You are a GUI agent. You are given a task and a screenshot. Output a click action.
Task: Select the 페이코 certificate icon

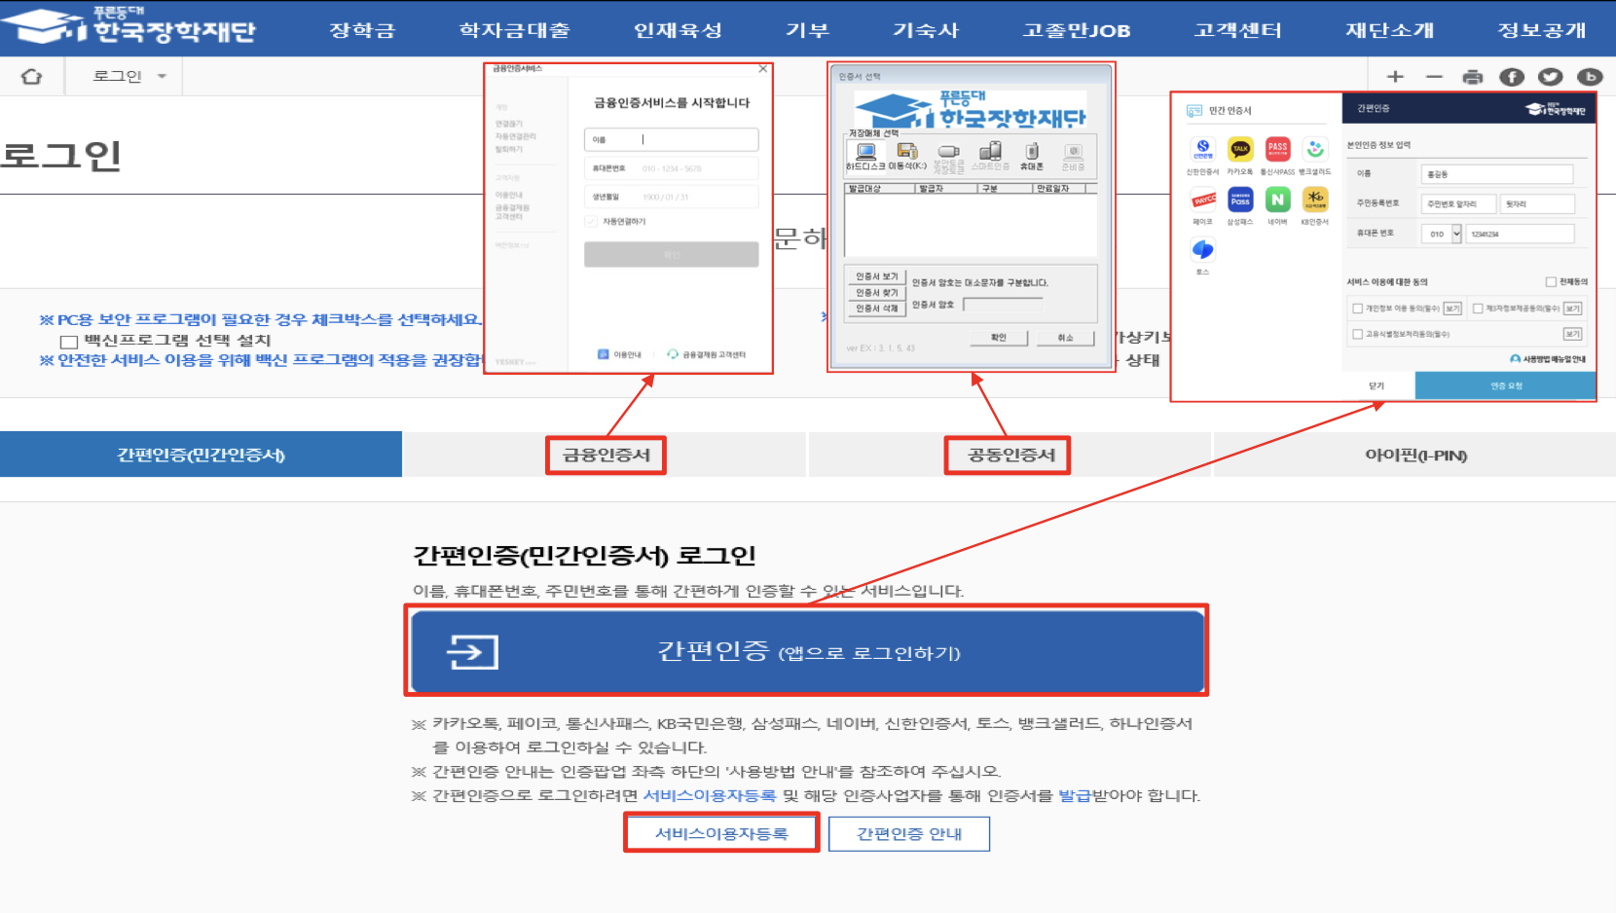click(1203, 200)
